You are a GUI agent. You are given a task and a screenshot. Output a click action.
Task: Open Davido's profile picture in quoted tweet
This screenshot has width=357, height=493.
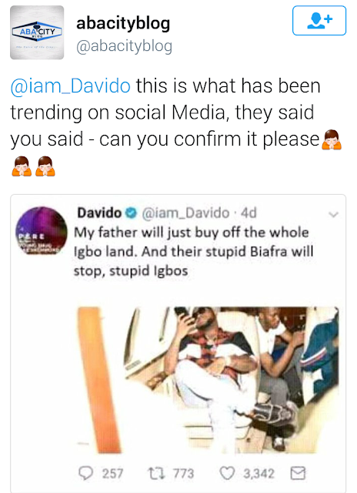pyautogui.click(x=42, y=230)
